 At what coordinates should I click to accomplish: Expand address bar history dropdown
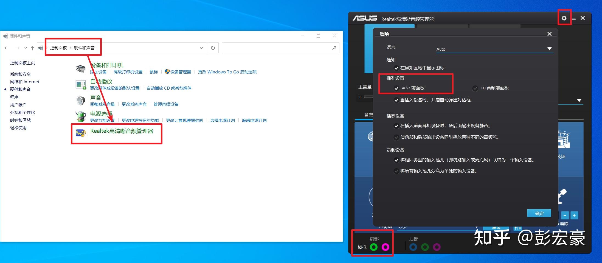(x=201, y=48)
